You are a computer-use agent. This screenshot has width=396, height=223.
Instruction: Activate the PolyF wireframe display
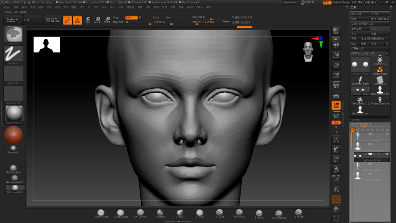[336, 180]
